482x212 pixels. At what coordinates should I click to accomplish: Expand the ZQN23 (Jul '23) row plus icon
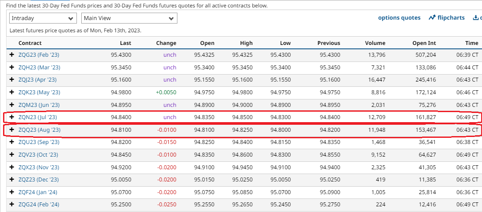pos(12,117)
